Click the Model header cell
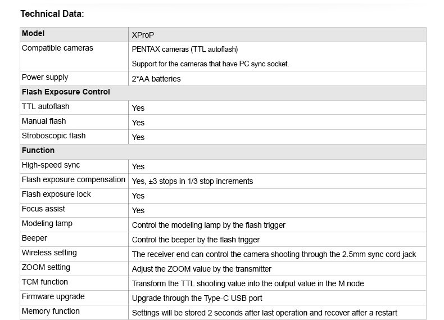Viewport: 444px width, 320px height. tap(33, 34)
